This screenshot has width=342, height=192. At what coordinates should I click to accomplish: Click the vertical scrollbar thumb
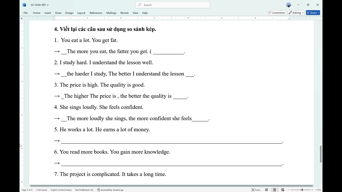(x=321, y=154)
